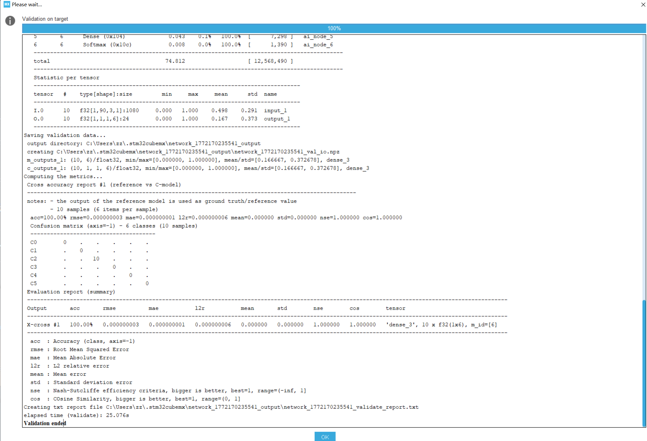This screenshot has width=647, height=441.
Task: Click the 100% progress bar
Action: click(334, 28)
